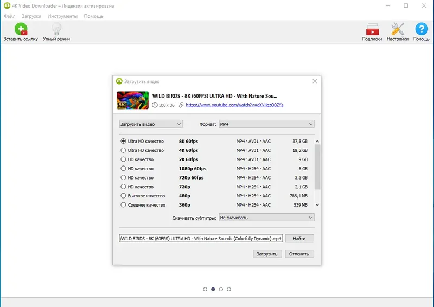Click the Вставить ссылку toolbar icon
The width and height of the screenshot is (434, 307).
click(x=21, y=29)
